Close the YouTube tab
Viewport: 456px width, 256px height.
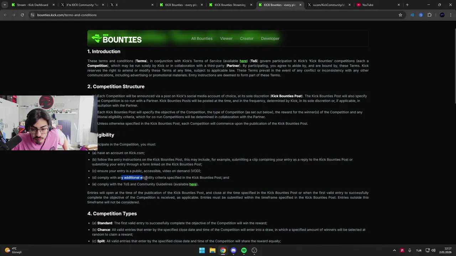coord(399,5)
